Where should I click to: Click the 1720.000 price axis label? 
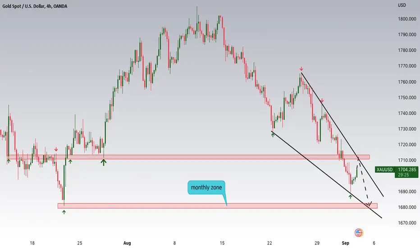(x=407, y=144)
